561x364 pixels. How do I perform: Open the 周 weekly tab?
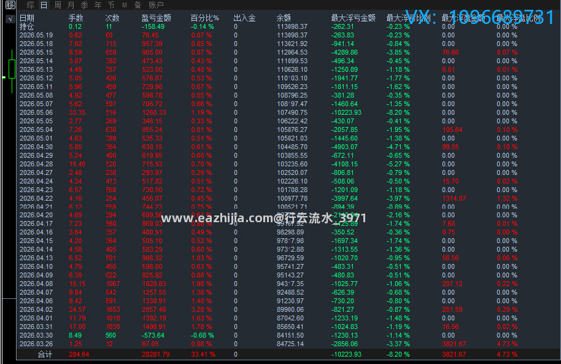tap(57, 5)
